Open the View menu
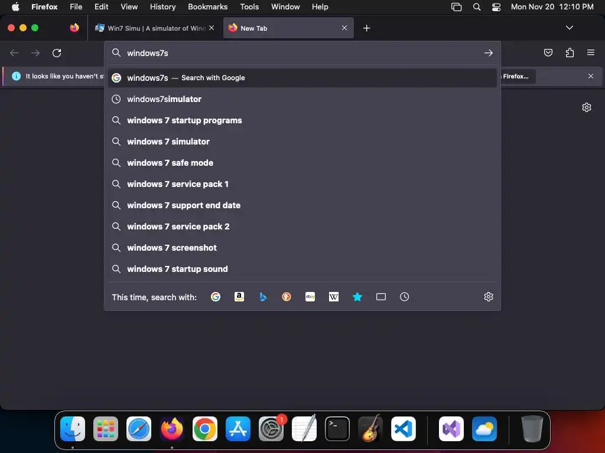 (129, 6)
